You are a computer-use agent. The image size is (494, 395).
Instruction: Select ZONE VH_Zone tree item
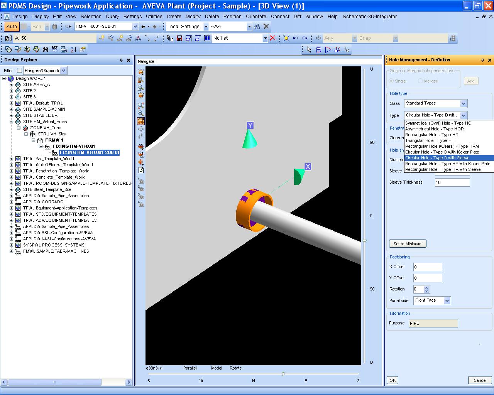click(x=46, y=128)
